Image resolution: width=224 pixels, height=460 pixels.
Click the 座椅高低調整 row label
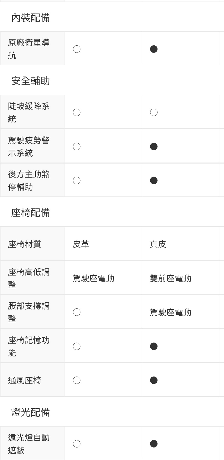pyautogui.click(x=29, y=278)
